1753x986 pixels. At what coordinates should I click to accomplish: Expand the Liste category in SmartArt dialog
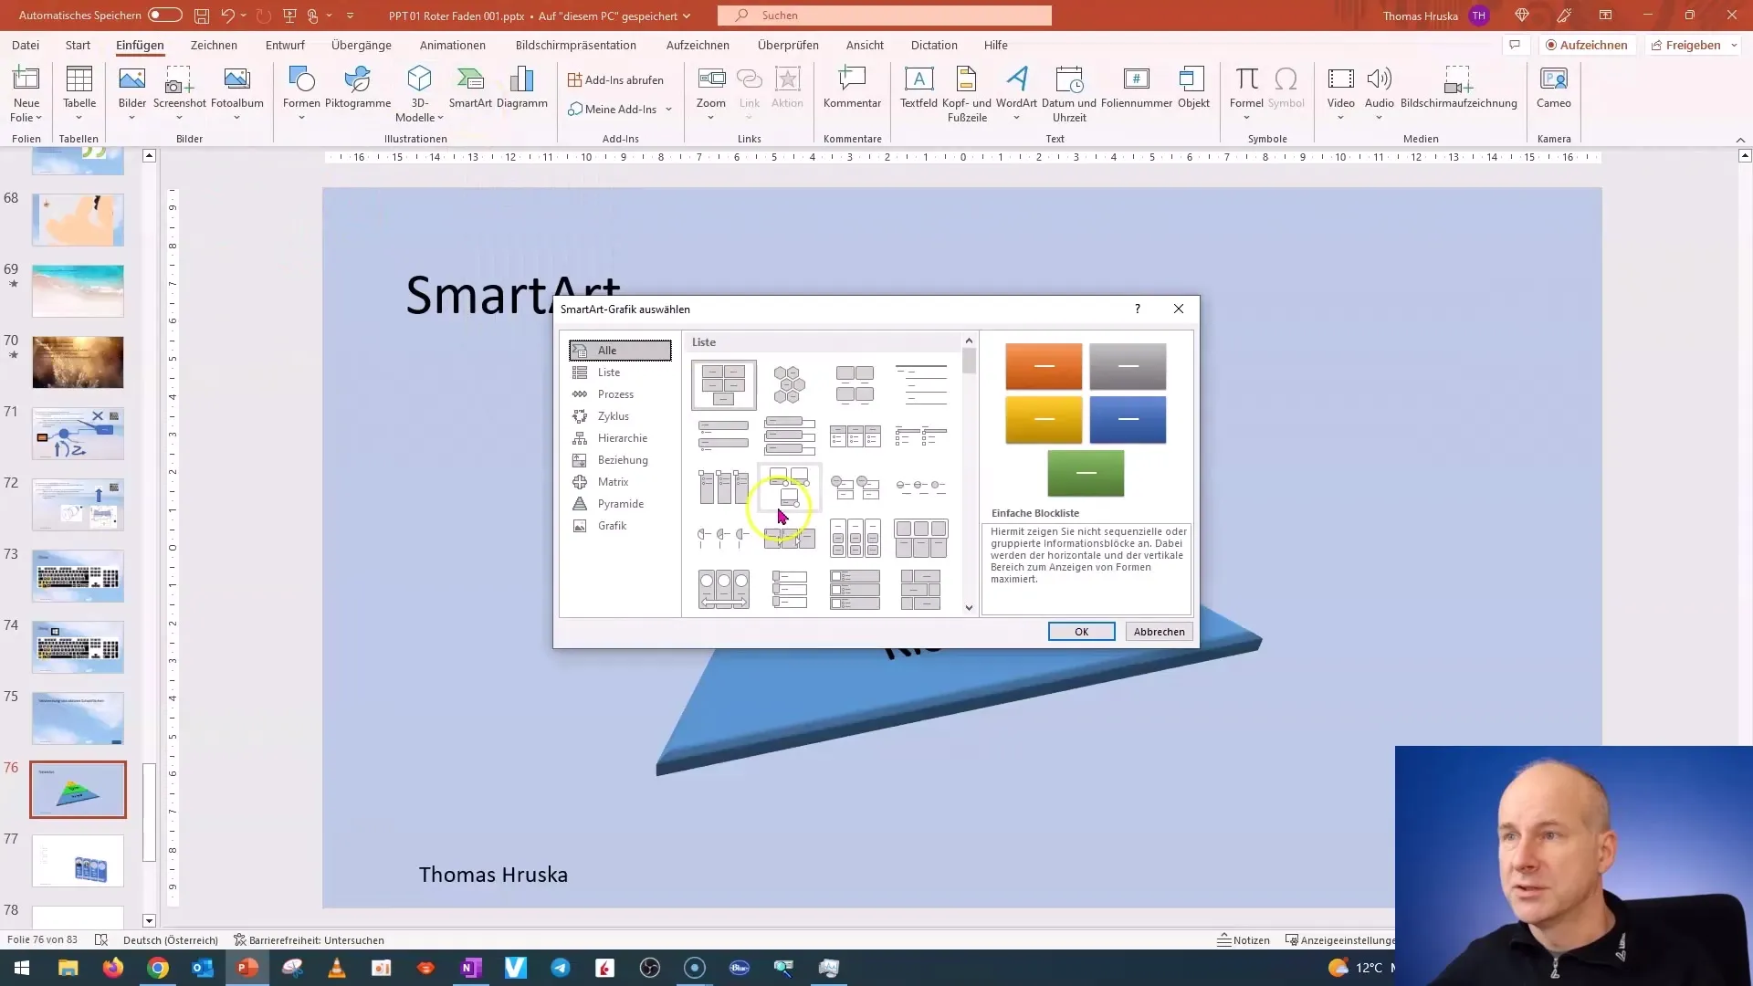(x=609, y=372)
